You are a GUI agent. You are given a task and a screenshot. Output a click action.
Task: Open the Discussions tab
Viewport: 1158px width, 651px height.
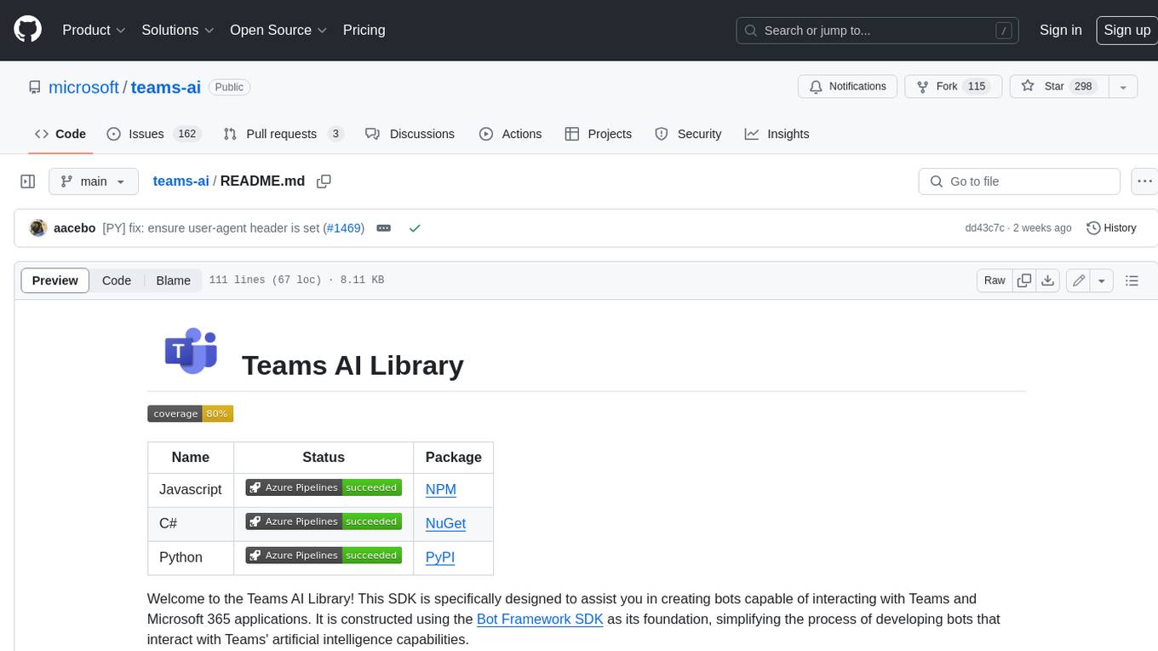pos(410,134)
